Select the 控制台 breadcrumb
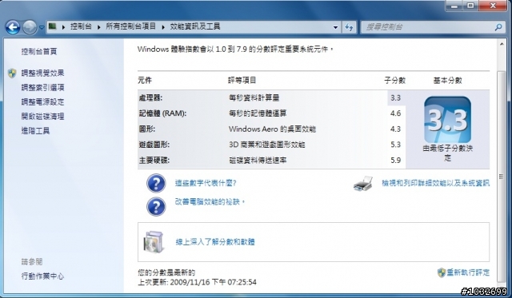The image size is (512, 298). pyautogui.click(x=81, y=26)
